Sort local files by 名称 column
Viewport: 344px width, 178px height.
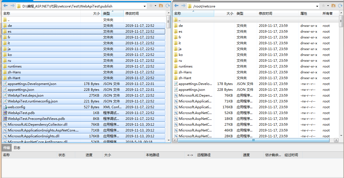[x=41, y=13]
